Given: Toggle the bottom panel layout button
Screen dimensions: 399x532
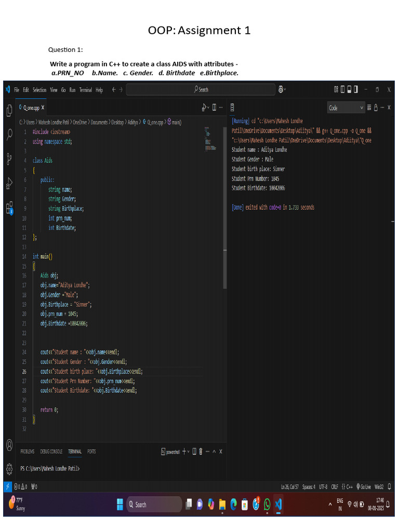Looking at the screenshot, I should pos(350,89).
